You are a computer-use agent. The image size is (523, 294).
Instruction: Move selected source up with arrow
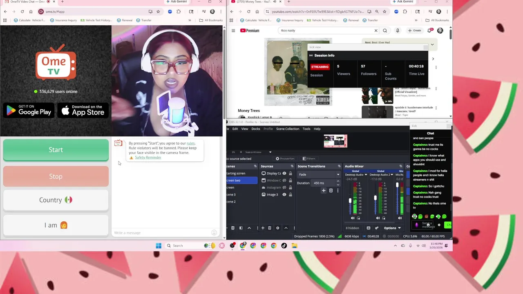click(286, 228)
